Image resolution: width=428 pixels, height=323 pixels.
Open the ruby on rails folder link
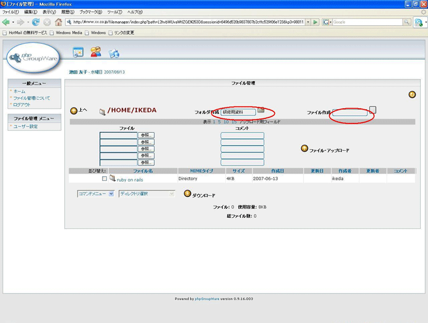click(129, 179)
